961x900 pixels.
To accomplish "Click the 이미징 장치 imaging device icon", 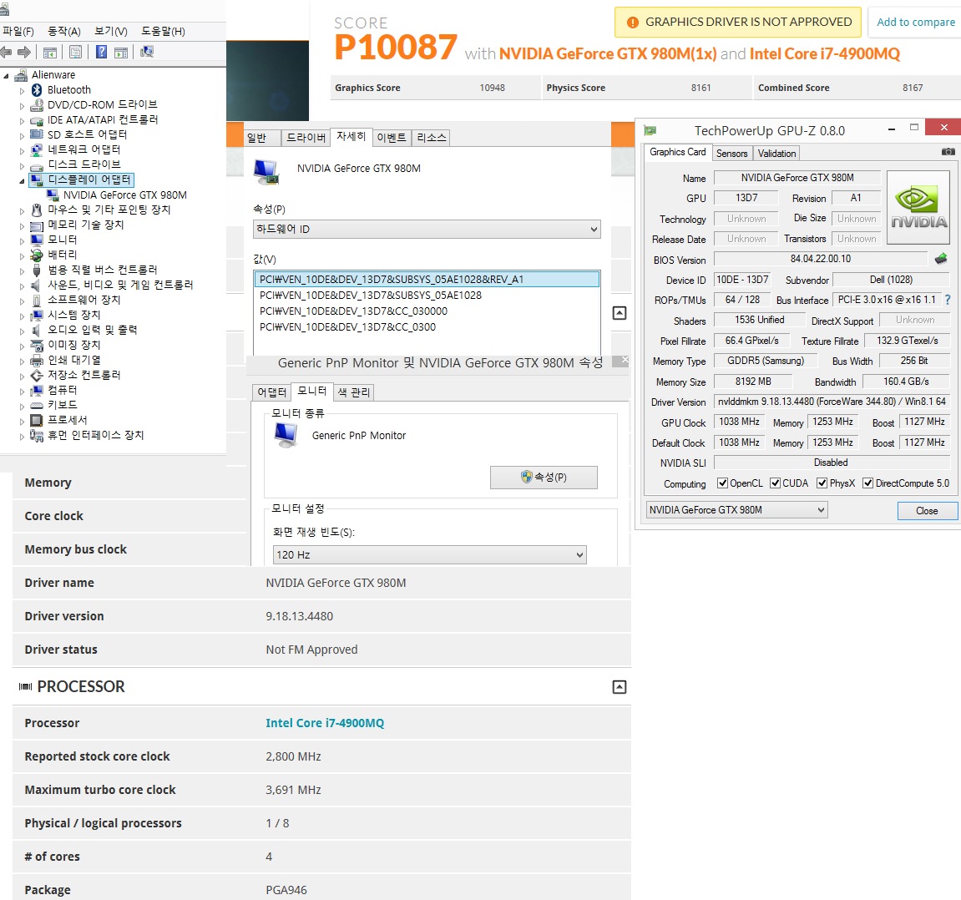I will pos(37,345).
